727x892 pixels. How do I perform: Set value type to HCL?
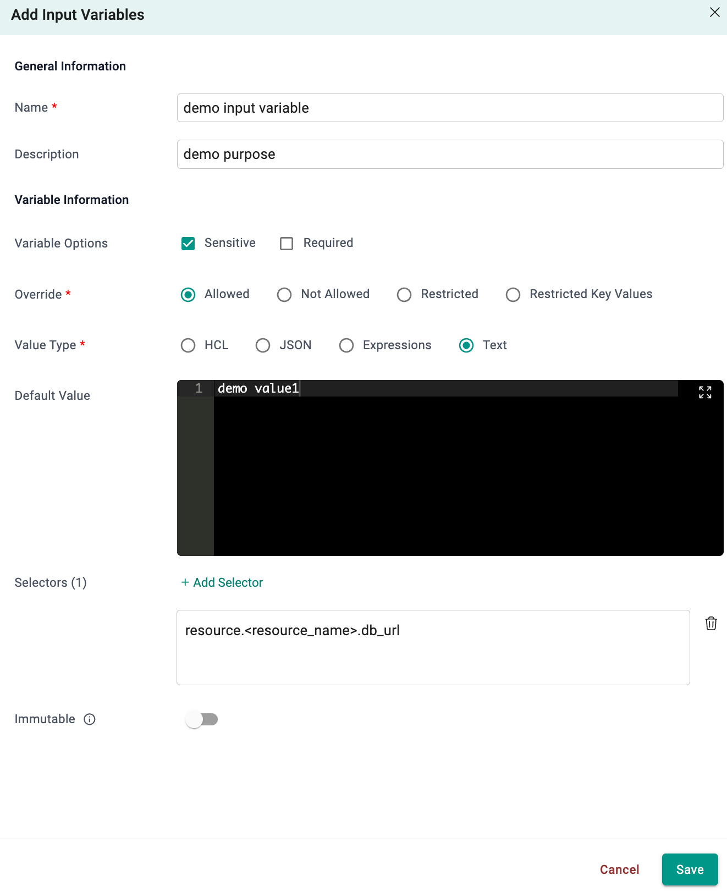188,345
